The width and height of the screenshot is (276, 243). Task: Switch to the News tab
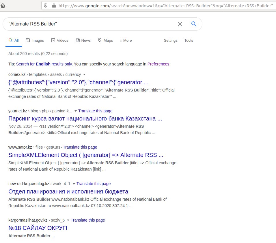[83, 41]
